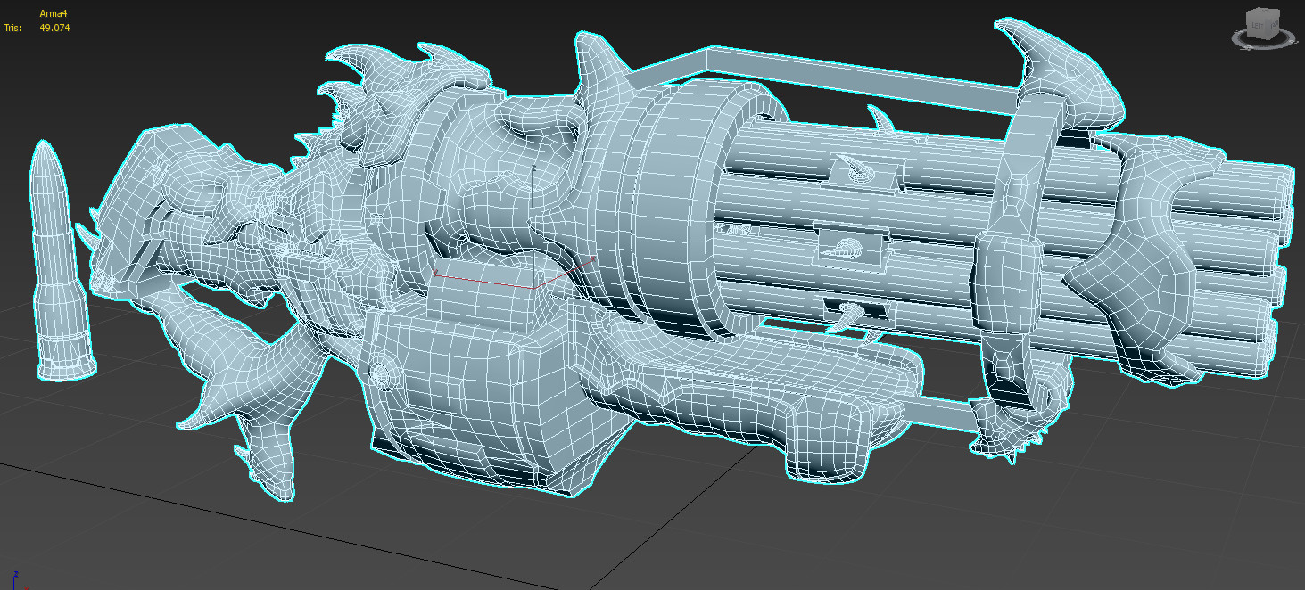Click the top face of the ViewCube
This screenshot has height=590, width=1305.
(1260, 10)
